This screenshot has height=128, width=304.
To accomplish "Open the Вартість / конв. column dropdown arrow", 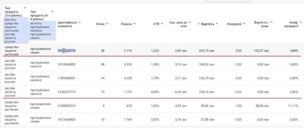I will point(271,22).
